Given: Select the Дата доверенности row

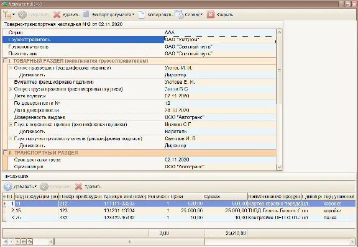Looking at the screenshot, I should pyautogui.click(x=142, y=110).
